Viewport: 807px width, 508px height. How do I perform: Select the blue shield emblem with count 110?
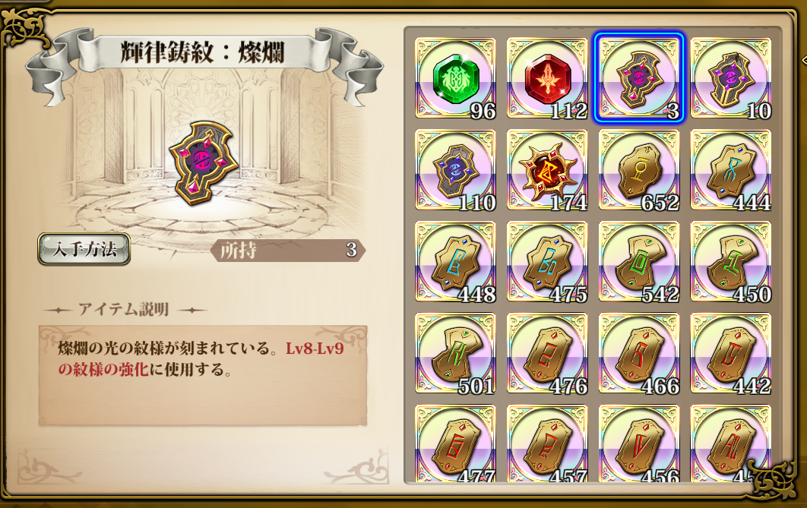(x=455, y=169)
